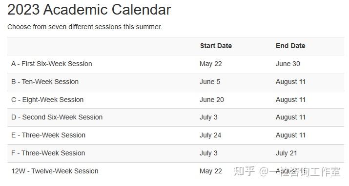The width and height of the screenshot is (349, 186).
Task: Click the June 20 start date
Action: pyautogui.click(x=212, y=100)
